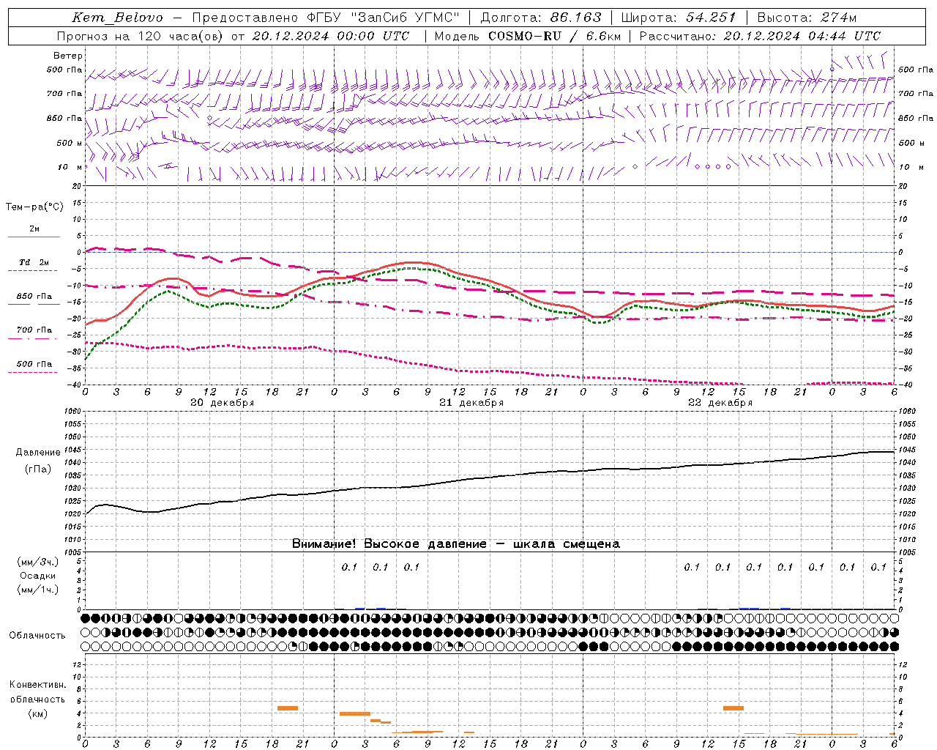Click the Ветер panel label

[x=68, y=56]
